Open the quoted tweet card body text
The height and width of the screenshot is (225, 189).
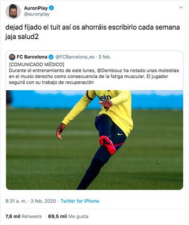tap(94, 73)
